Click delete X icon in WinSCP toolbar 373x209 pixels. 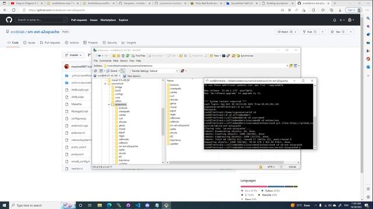185,56
